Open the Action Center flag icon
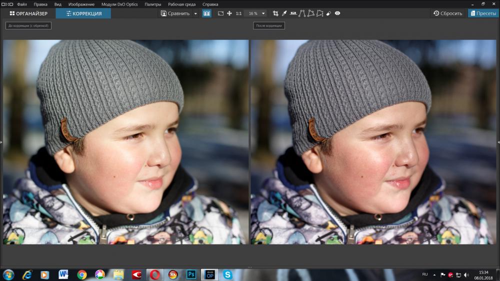Image resolution: width=500 pixels, height=281 pixels. (x=442, y=275)
